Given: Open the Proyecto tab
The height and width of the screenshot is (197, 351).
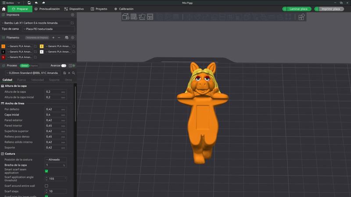Looking at the screenshot, I should [x=99, y=9].
